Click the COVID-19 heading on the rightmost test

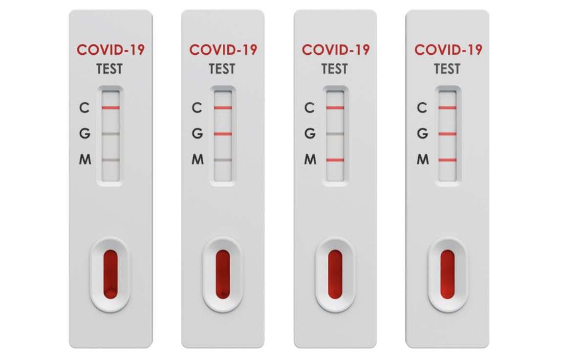(448, 50)
